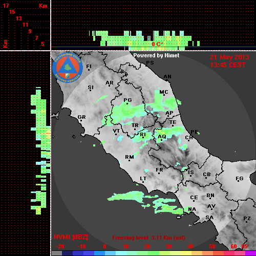Click the 15 km altitude label

(x=12, y=12)
